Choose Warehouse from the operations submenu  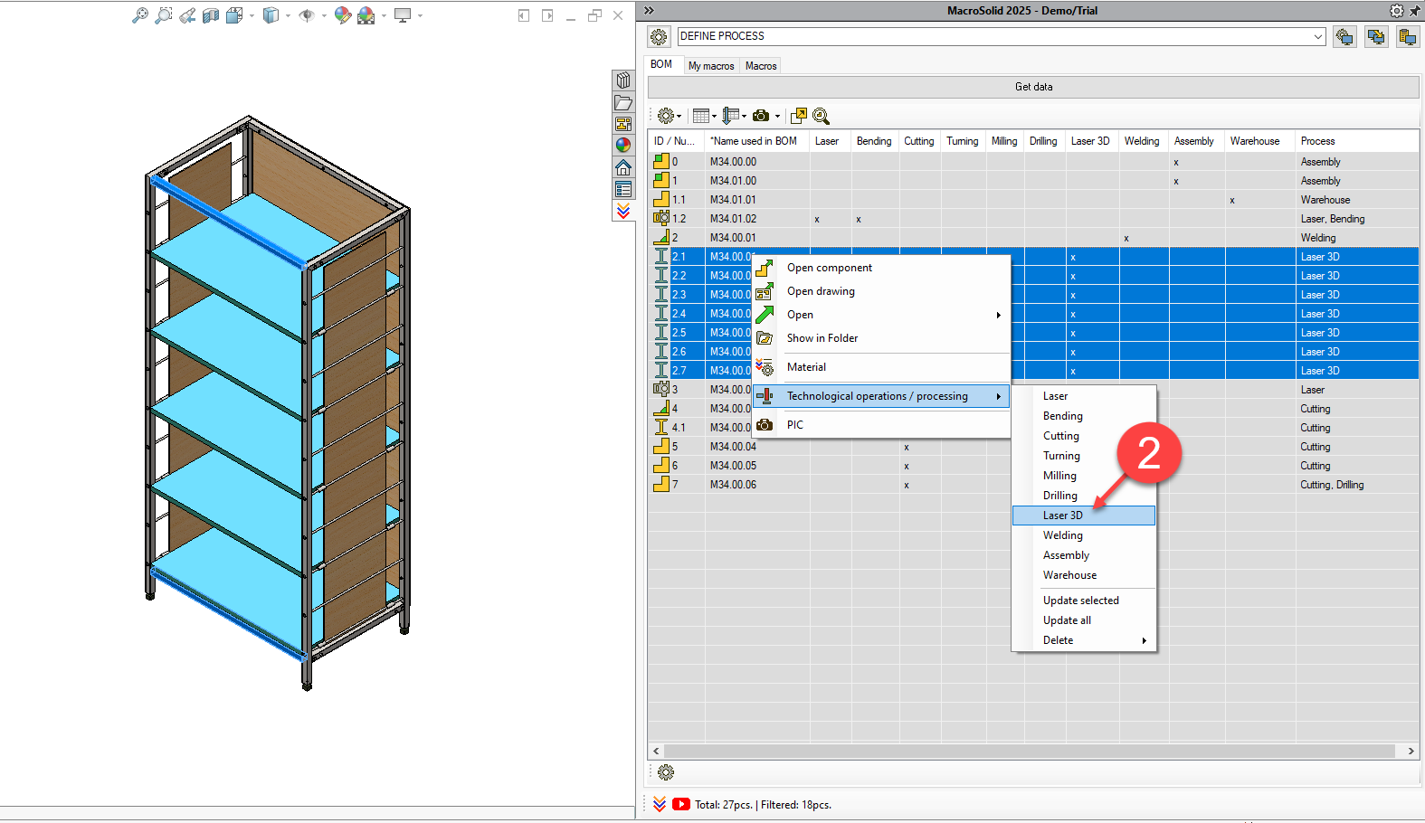tap(1084, 575)
